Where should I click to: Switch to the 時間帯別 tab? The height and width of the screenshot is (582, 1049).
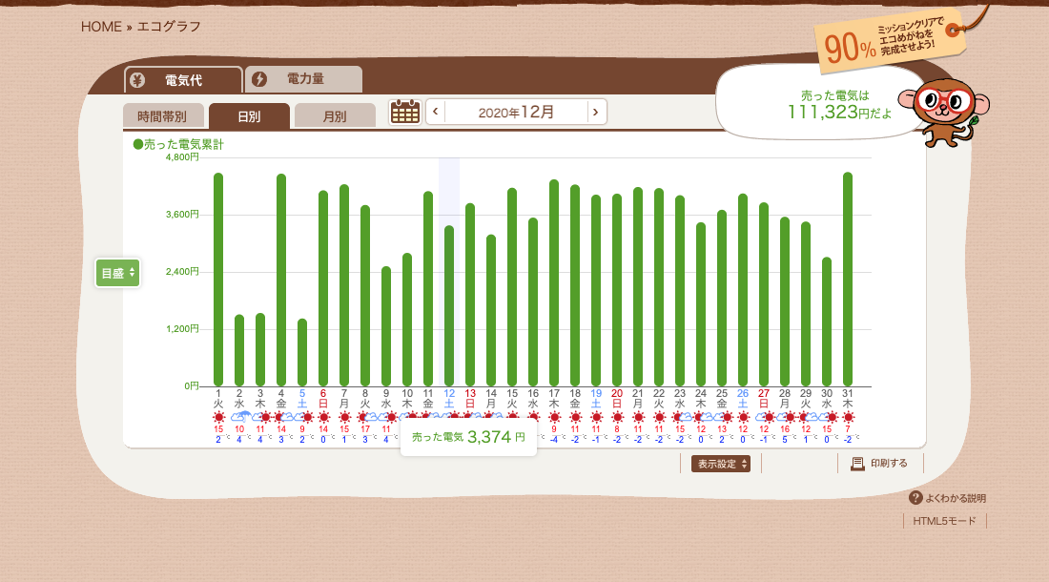(x=162, y=116)
